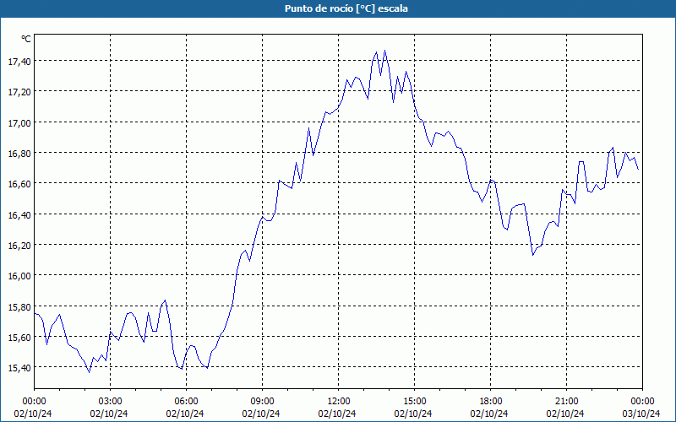Click the 03:00 time axis label
Viewport: 676px width, 422px height.
[x=111, y=402]
